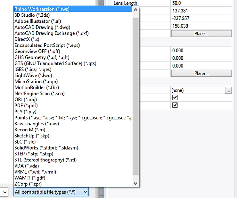This screenshot has width=237, height=198.
Task: Choose 3D Studio (*.3ds) format
Action: (x=73, y=15)
